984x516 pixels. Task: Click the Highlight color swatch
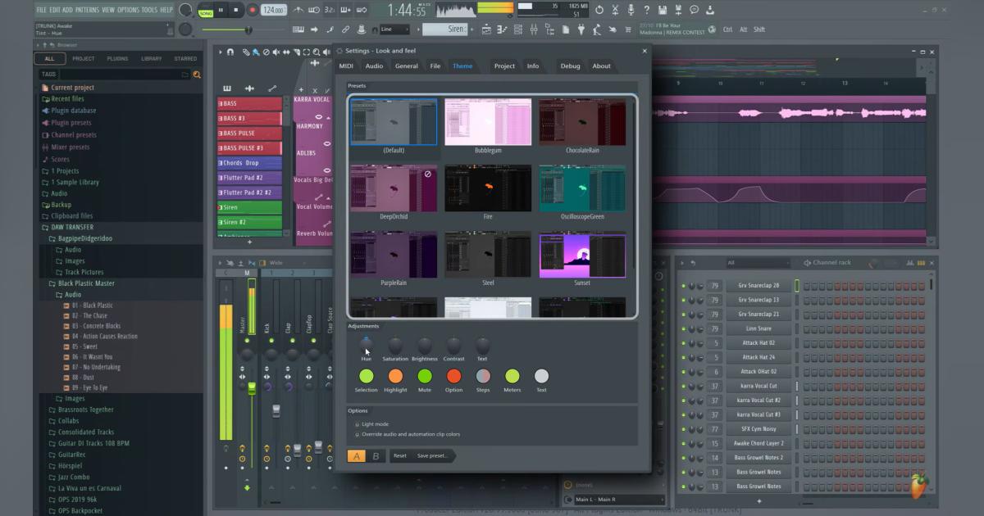pyautogui.click(x=396, y=378)
